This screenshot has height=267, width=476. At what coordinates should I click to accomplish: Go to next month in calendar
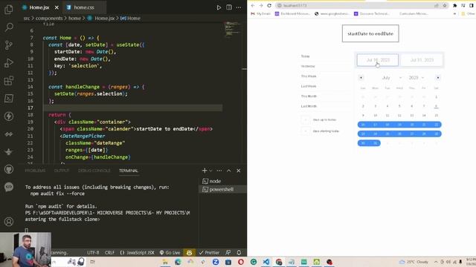(438, 78)
